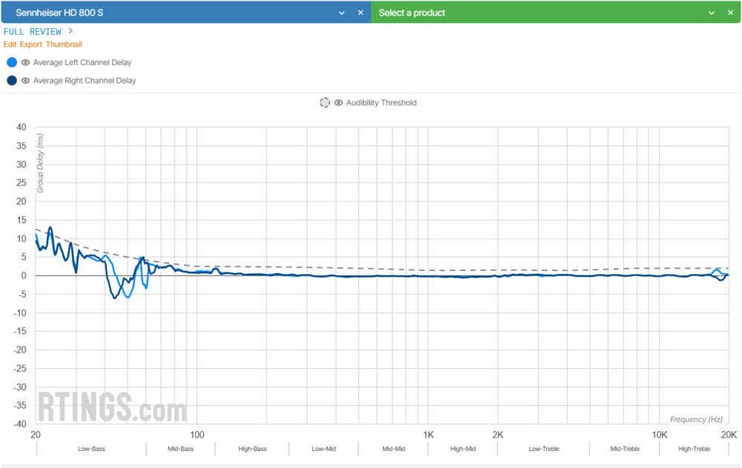Click the Audibility Threshold legend label

[381, 103]
